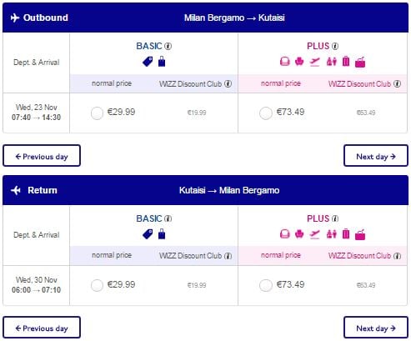Click outbound PLUS WIZZ Discount Club info icon
Screen dimensions: 411x341
point(397,83)
